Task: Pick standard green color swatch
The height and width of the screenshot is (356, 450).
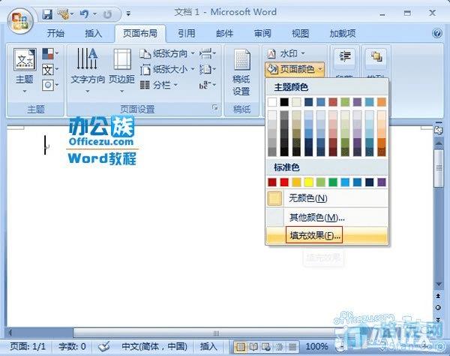Action: (333, 183)
